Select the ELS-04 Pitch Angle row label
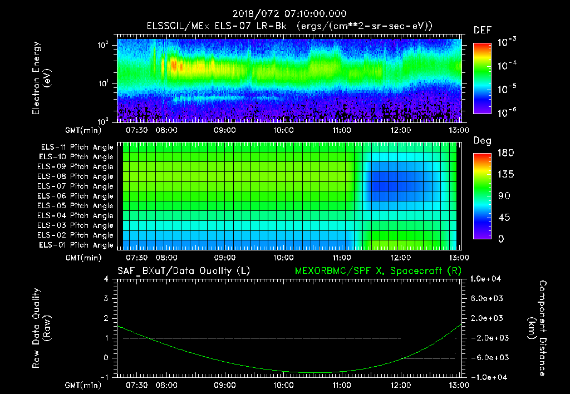The height and width of the screenshot is (394, 570). tap(76, 215)
